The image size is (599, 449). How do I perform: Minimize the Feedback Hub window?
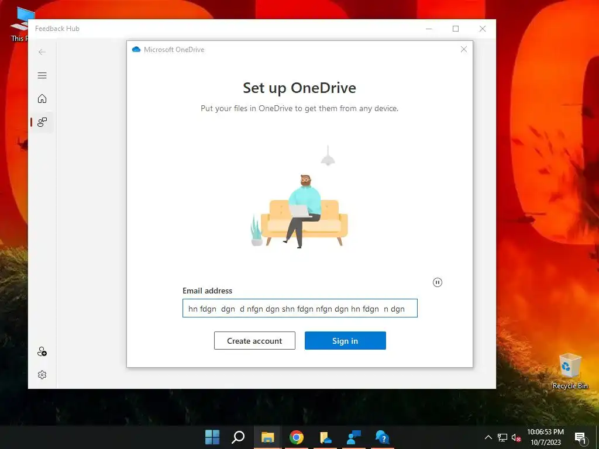pos(429,29)
